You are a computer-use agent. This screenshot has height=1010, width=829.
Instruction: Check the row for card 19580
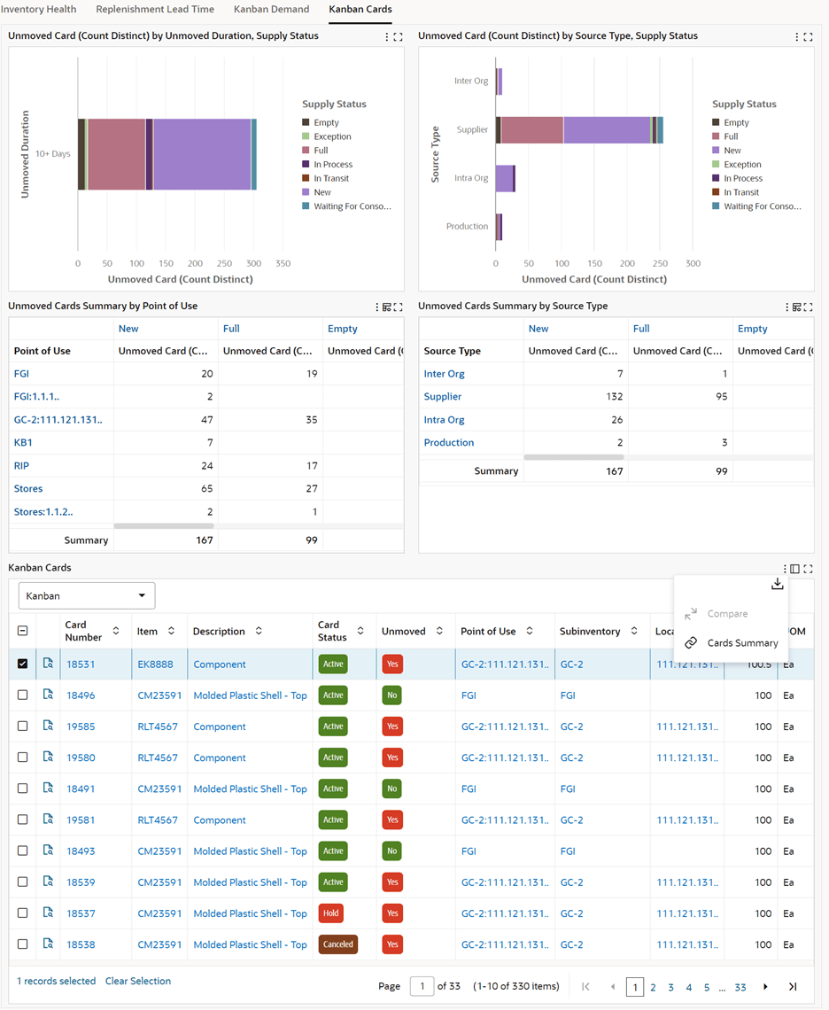pyautogui.click(x=22, y=757)
